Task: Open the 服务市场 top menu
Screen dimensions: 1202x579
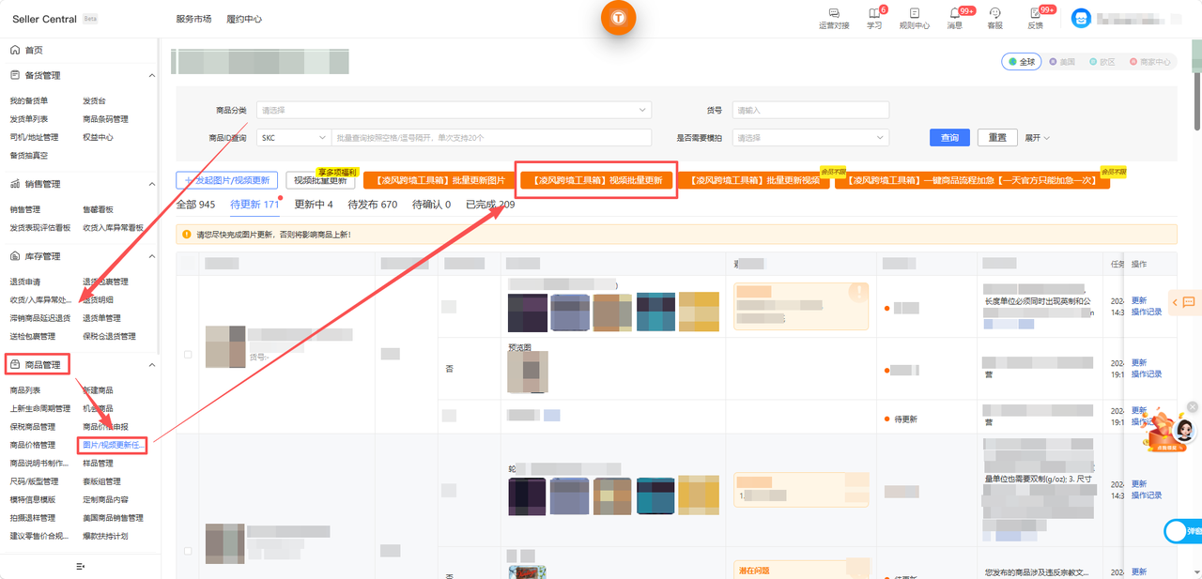Action: tap(193, 19)
